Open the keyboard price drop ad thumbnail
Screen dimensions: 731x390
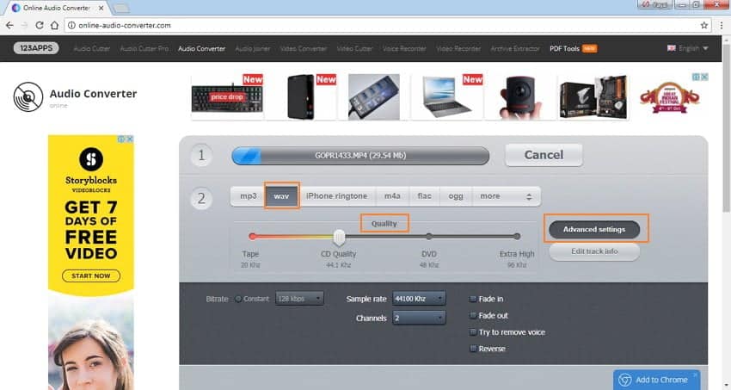227,96
